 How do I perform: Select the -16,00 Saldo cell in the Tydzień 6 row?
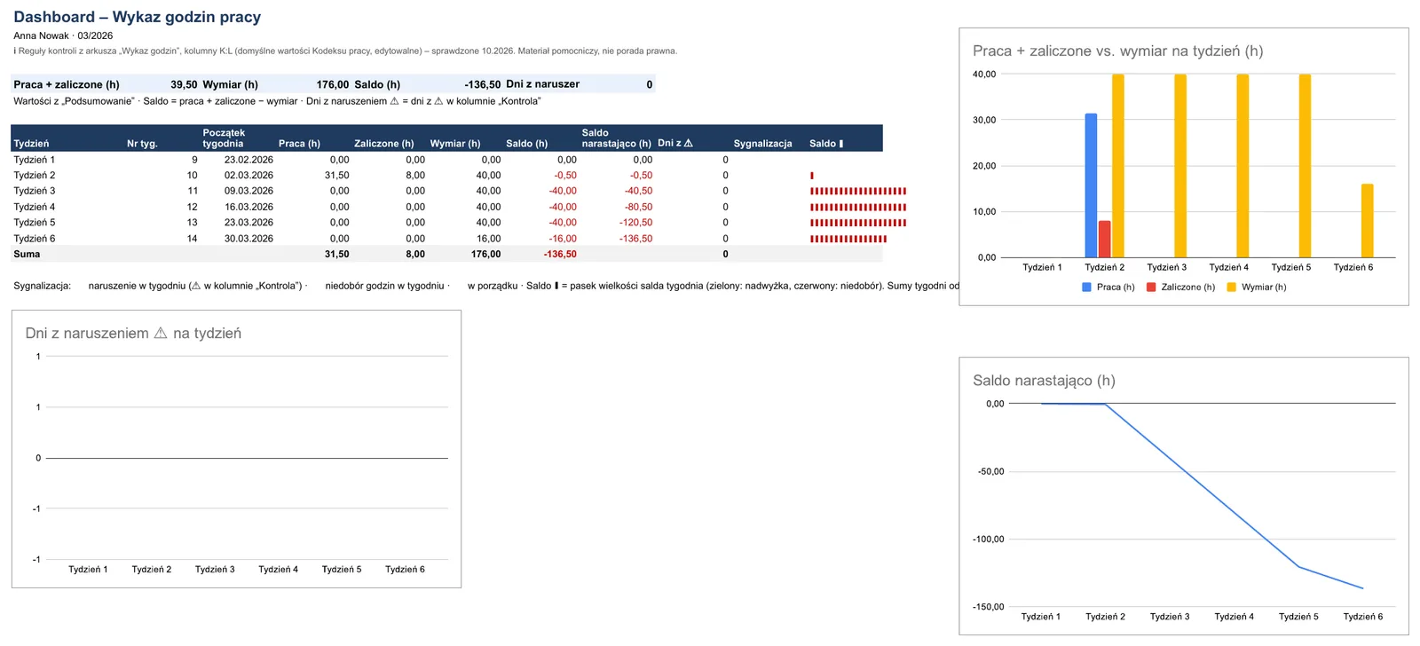point(563,239)
